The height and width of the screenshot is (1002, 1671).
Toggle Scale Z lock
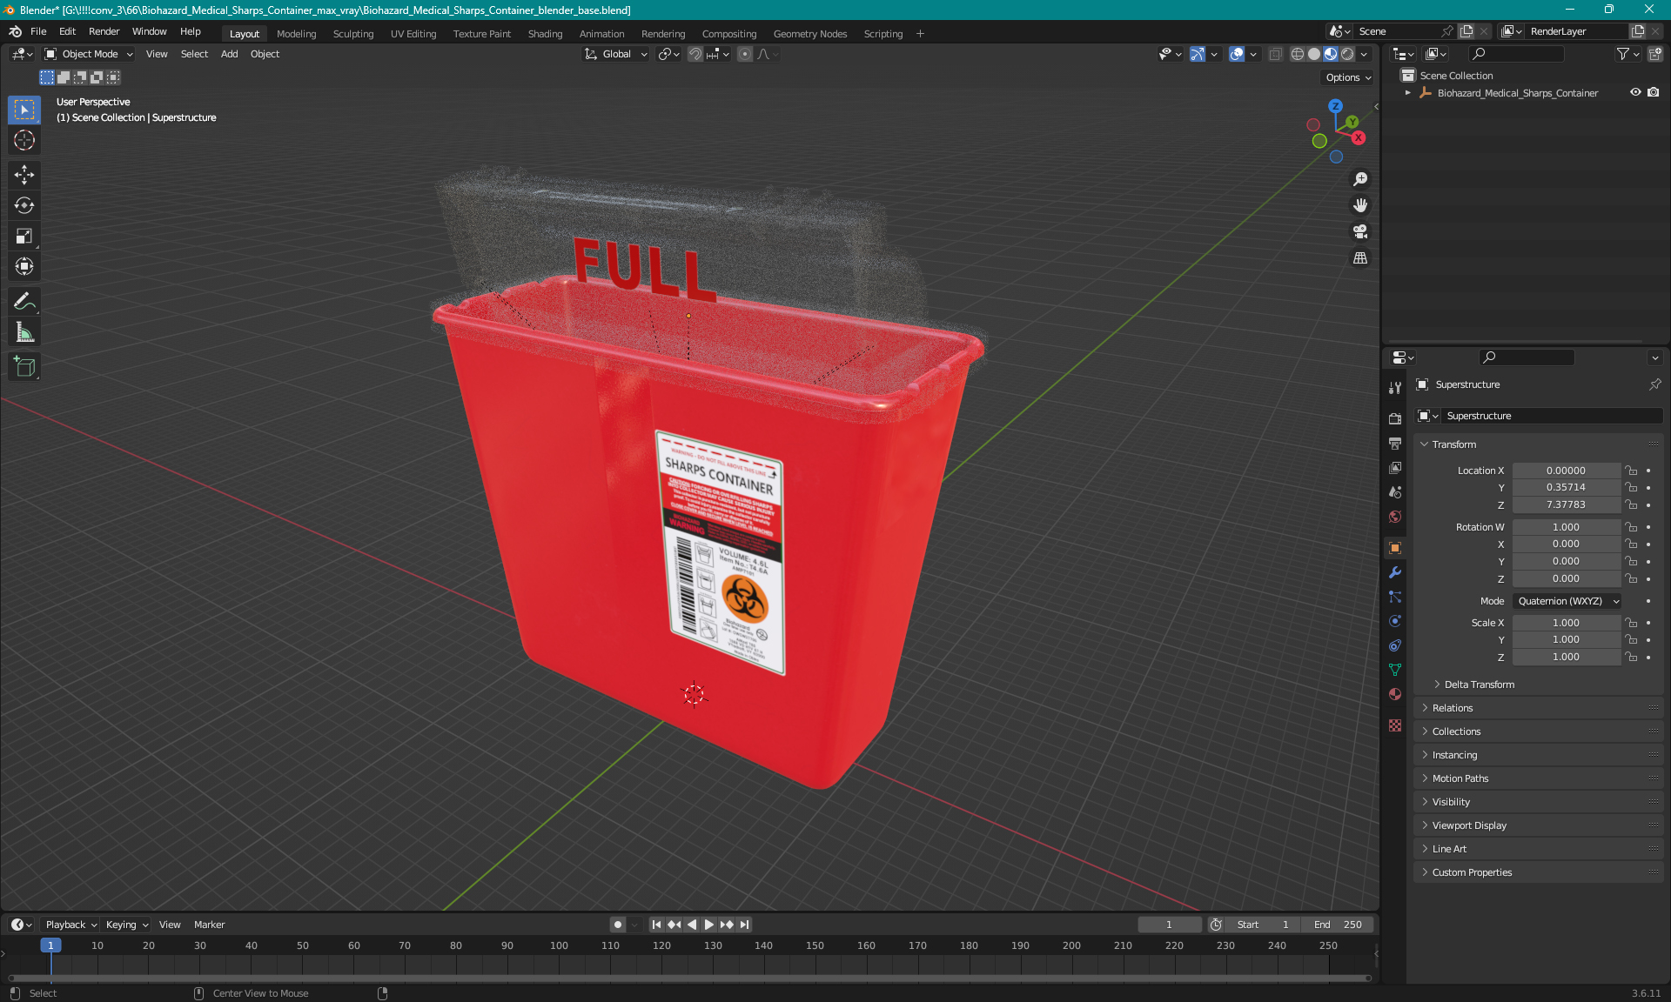point(1631,657)
